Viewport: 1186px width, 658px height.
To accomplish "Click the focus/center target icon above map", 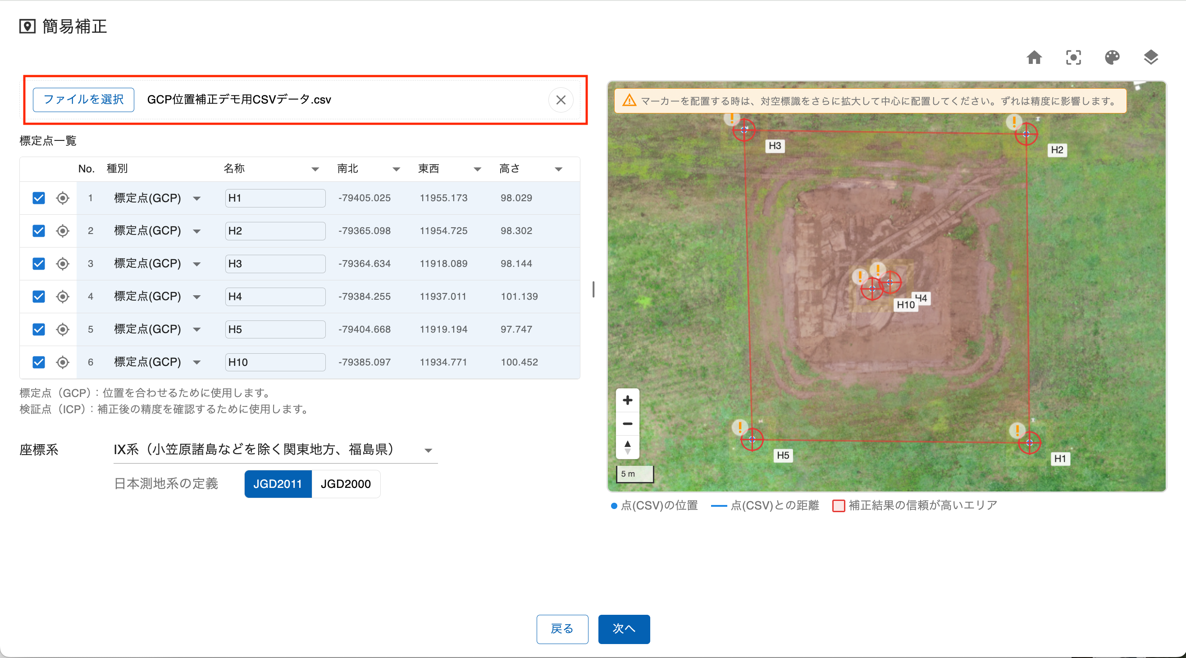I will coord(1073,58).
